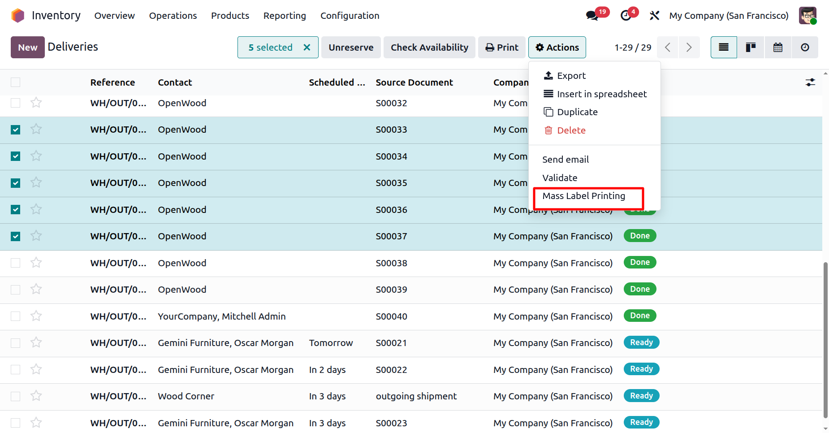Open the optional columns settings icon

point(810,82)
